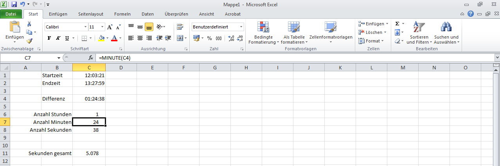Click the AutoSum sigma icon
Screen dimensions: 500x166
pos(397,24)
